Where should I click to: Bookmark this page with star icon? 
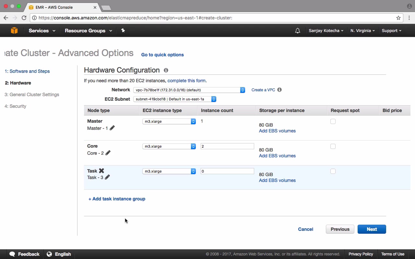point(398,18)
